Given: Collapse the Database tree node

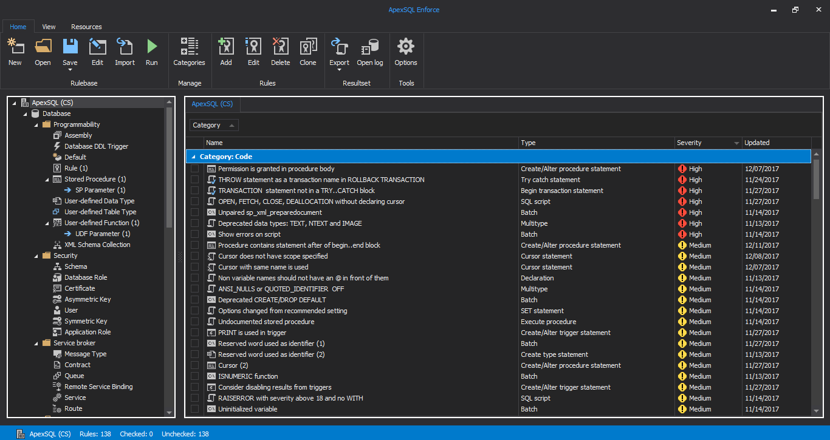Looking at the screenshot, I should click(26, 114).
